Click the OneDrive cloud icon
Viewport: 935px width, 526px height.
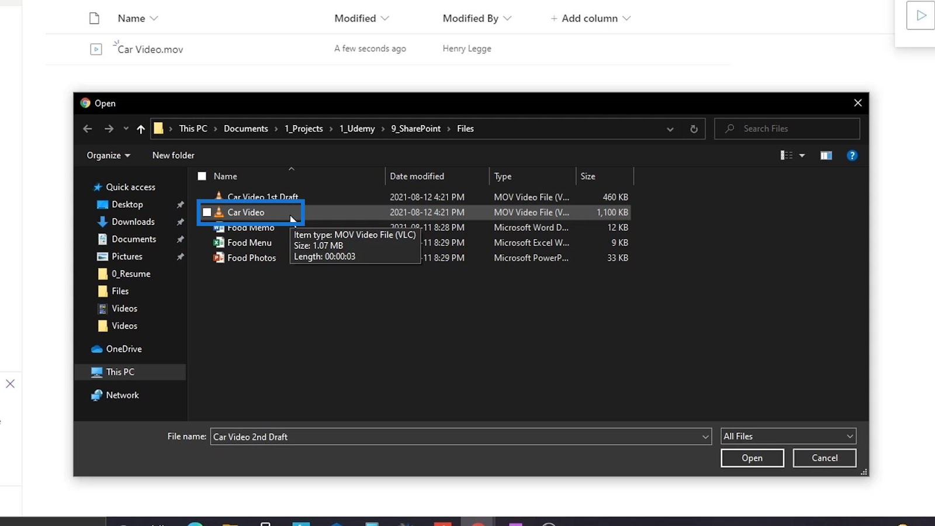click(97, 349)
